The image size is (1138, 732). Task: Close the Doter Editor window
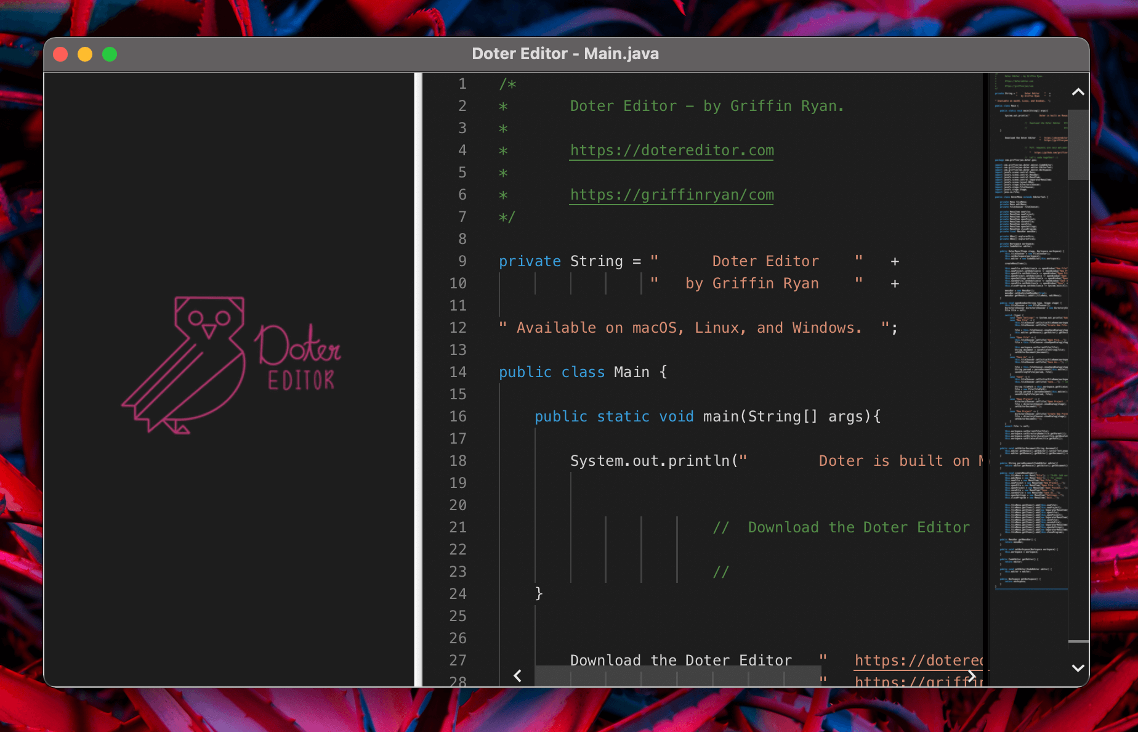60,54
